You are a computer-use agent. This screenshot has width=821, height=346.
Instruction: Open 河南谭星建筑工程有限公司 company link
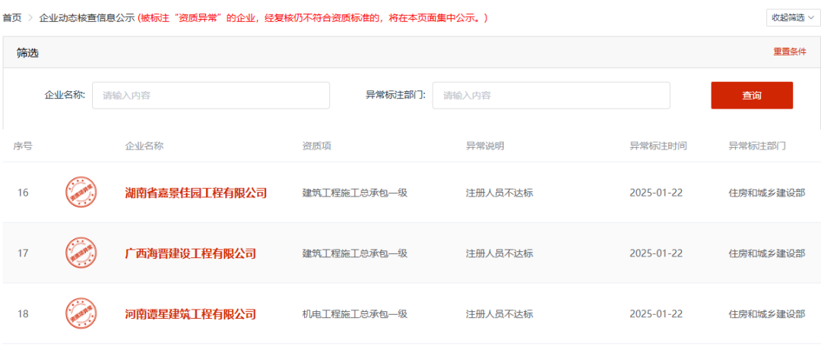coord(190,314)
